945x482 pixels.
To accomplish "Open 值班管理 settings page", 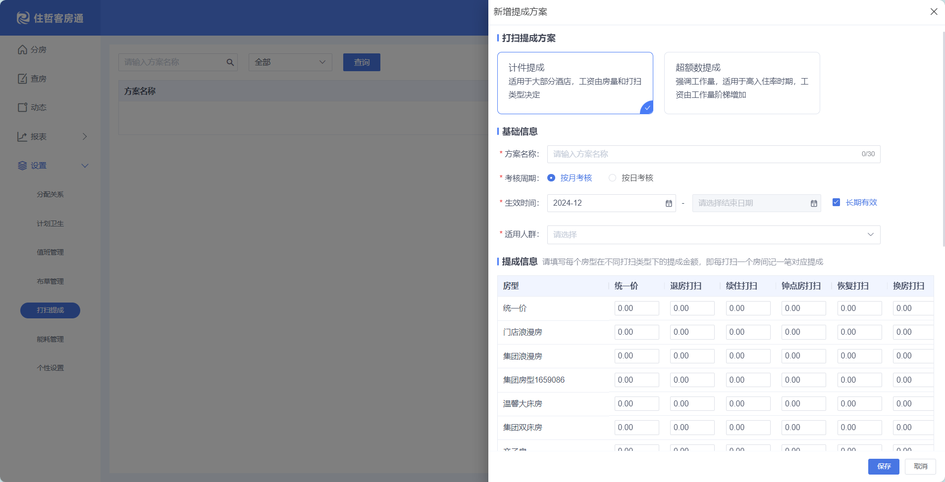I will pos(50,252).
